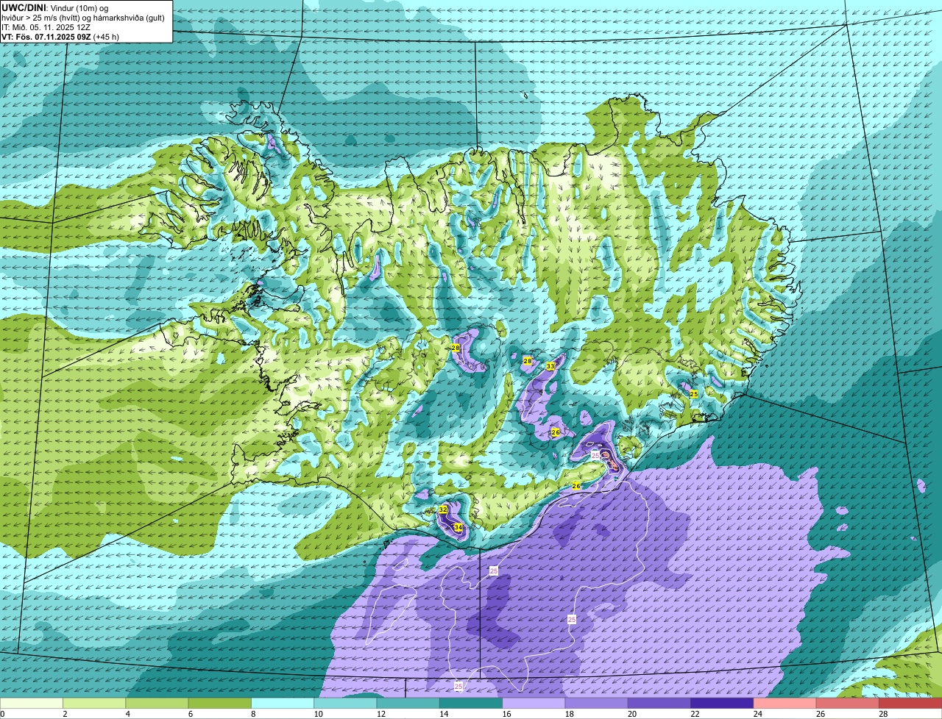
Task: Click the legend tick label 4
Action: click(x=127, y=714)
